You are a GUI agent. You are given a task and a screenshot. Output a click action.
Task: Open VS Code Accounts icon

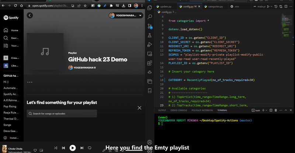[150, 142]
